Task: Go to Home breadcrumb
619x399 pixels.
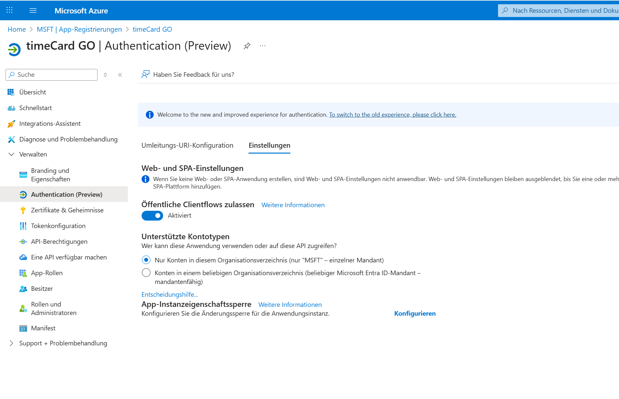Action: [x=17, y=29]
